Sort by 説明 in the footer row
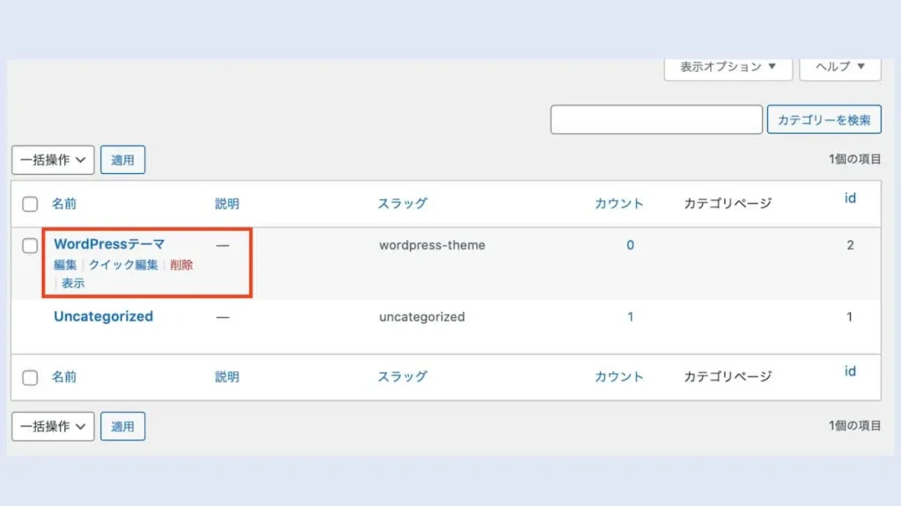 pos(227,377)
